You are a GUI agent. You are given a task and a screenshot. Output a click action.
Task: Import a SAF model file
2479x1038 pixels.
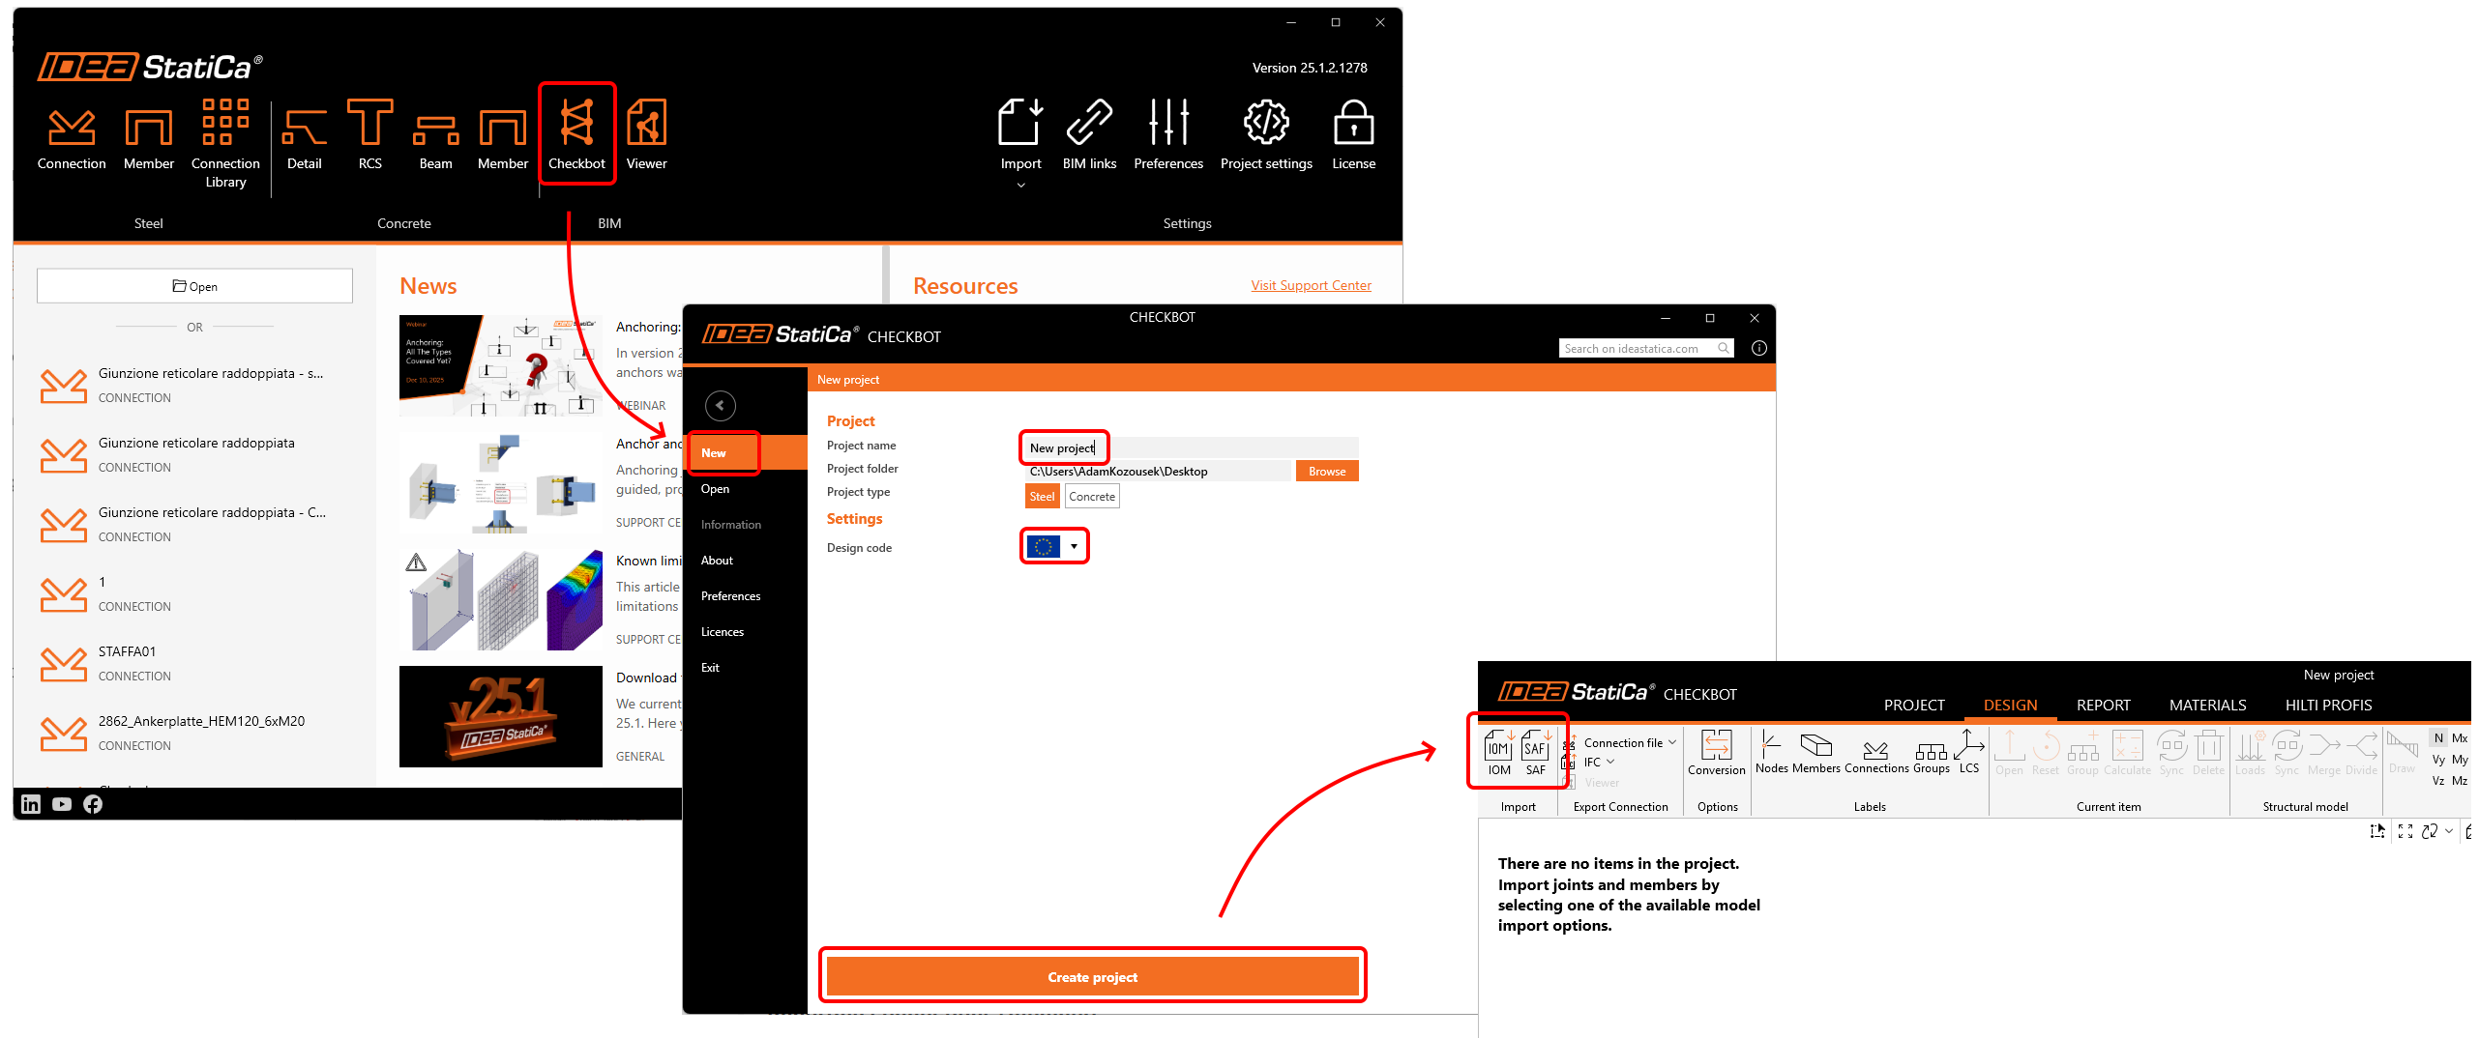coord(1536,753)
